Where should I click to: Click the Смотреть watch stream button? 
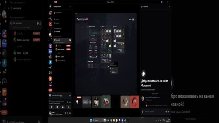point(86,102)
